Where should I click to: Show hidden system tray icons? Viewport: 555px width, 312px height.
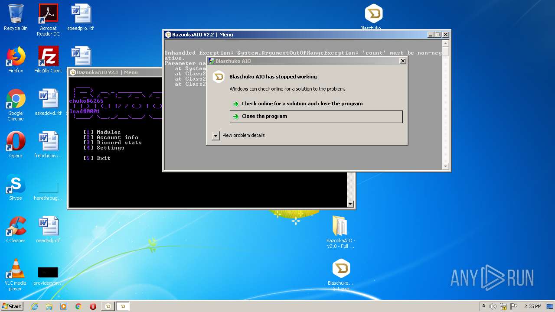pos(483,306)
